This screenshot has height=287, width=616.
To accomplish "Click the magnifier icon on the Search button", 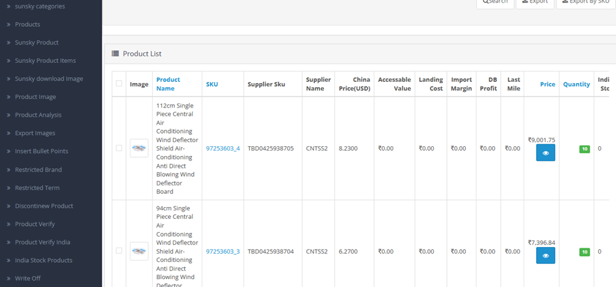I will (486, 2).
